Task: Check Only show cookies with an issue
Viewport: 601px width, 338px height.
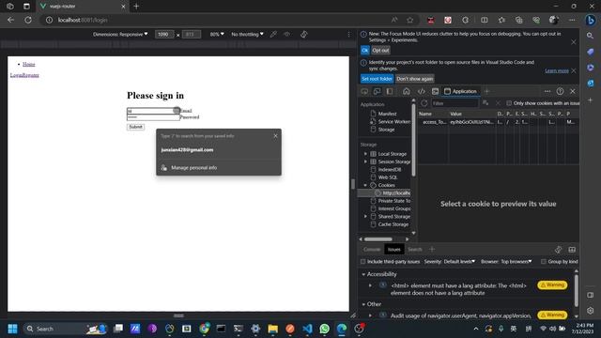Action: click(x=509, y=103)
